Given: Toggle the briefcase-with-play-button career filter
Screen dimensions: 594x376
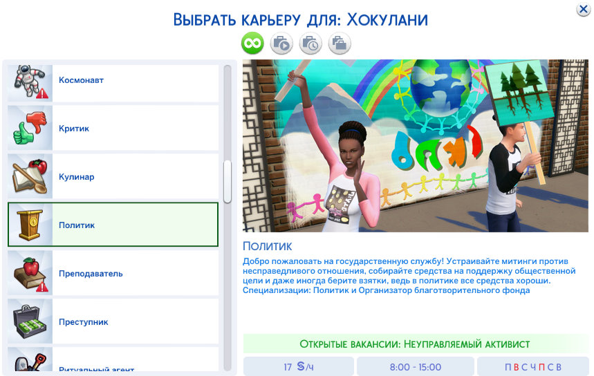Looking at the screenshot, I should [x=281, y=44].
